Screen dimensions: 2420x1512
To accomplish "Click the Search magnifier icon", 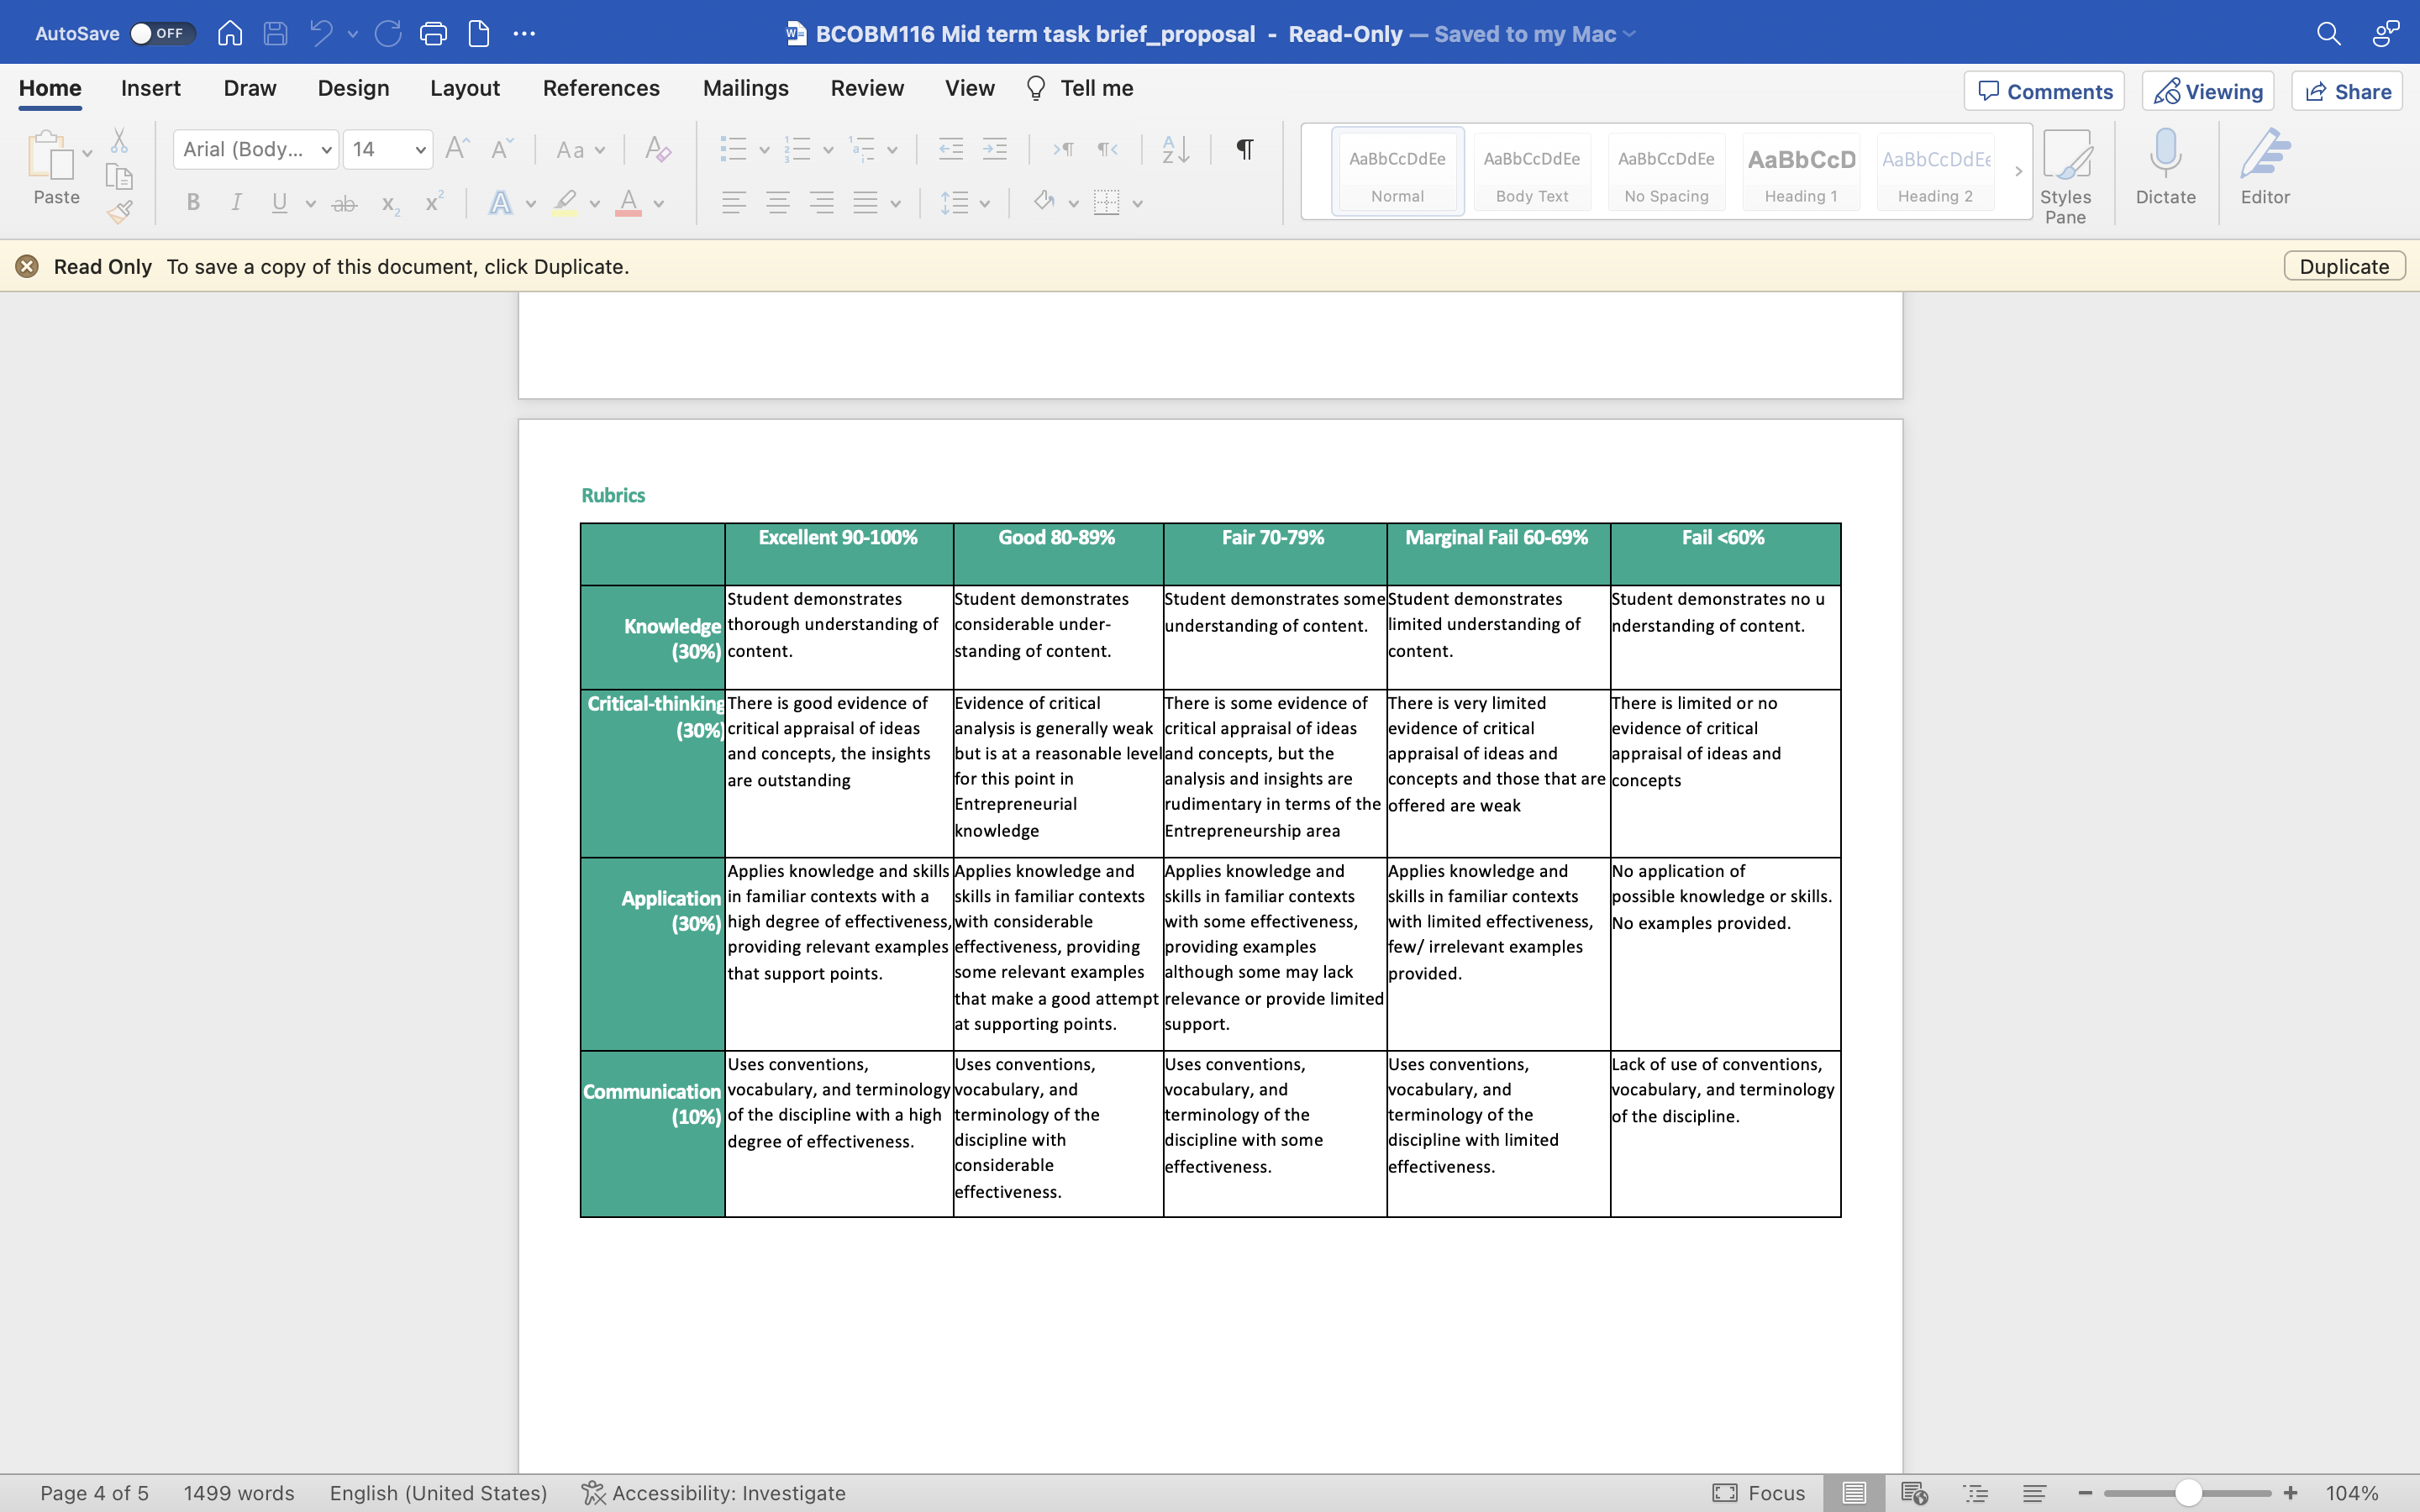I will click(x=2328, y=33).
